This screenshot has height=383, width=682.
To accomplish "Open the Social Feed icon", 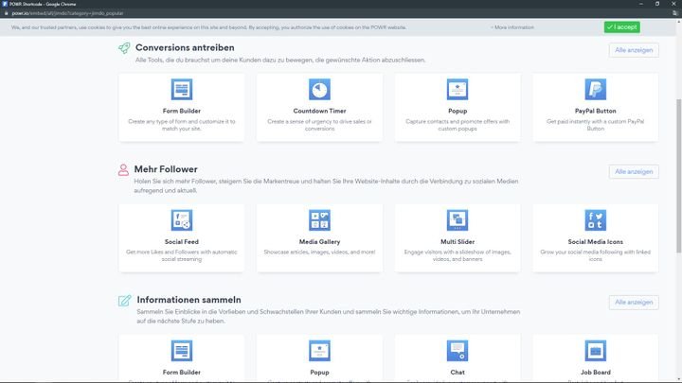I will [181, 220].
